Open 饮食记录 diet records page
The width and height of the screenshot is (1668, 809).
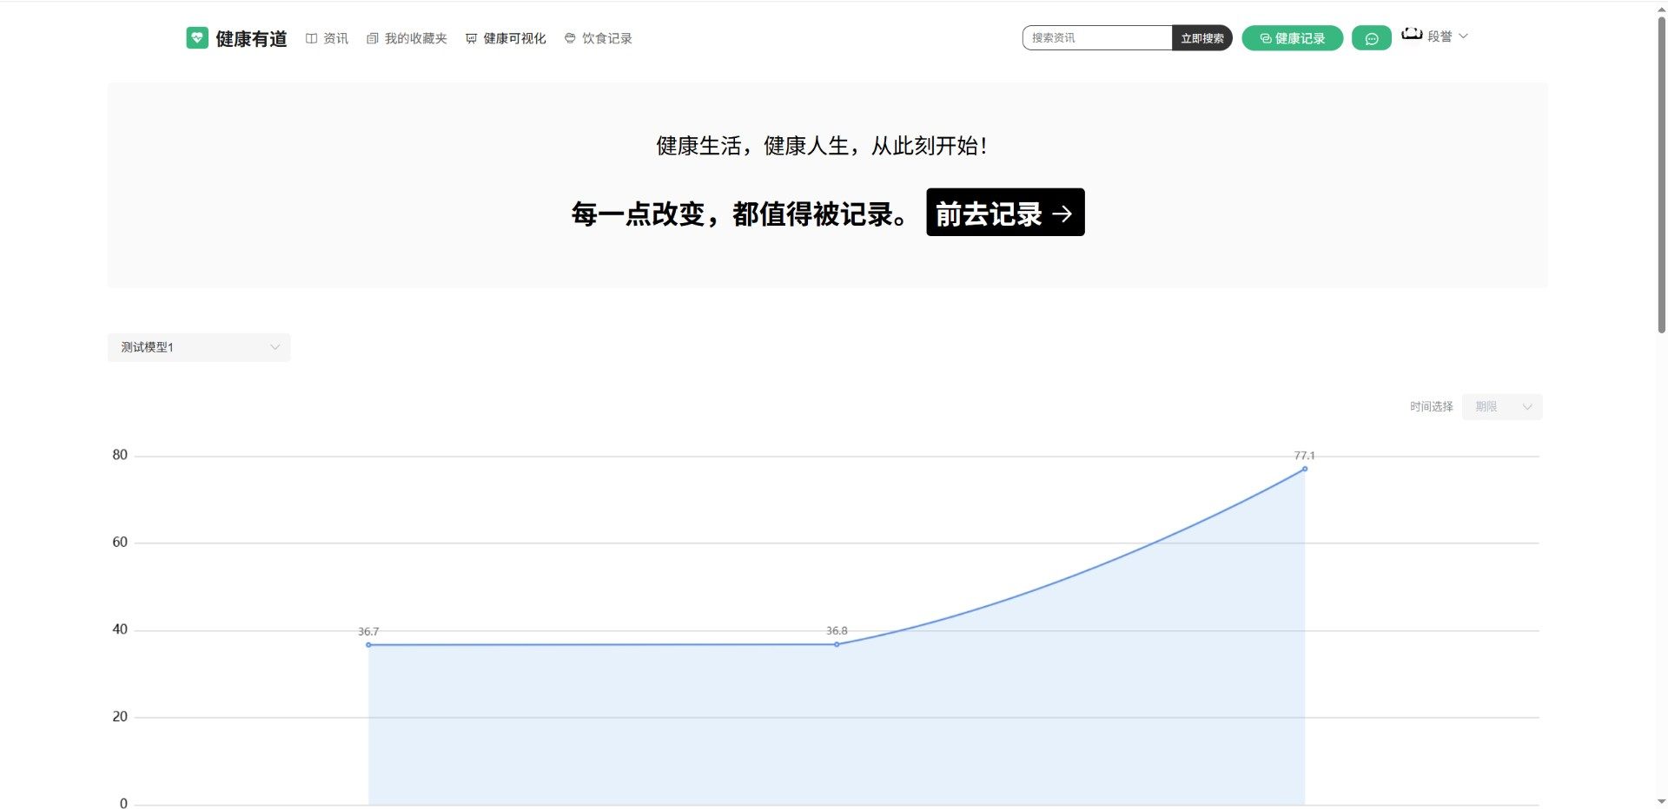[x=598, y=38]
